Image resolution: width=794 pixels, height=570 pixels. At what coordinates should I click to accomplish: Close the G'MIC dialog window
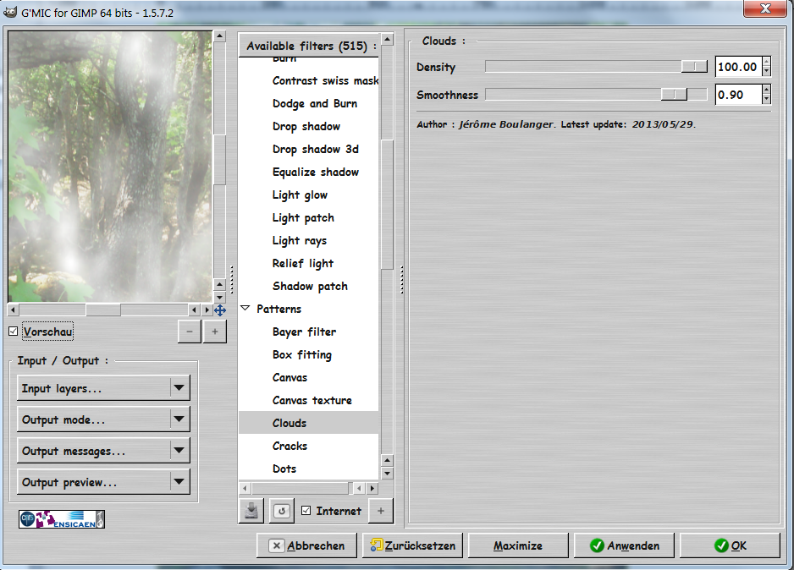tap(765, 8)
